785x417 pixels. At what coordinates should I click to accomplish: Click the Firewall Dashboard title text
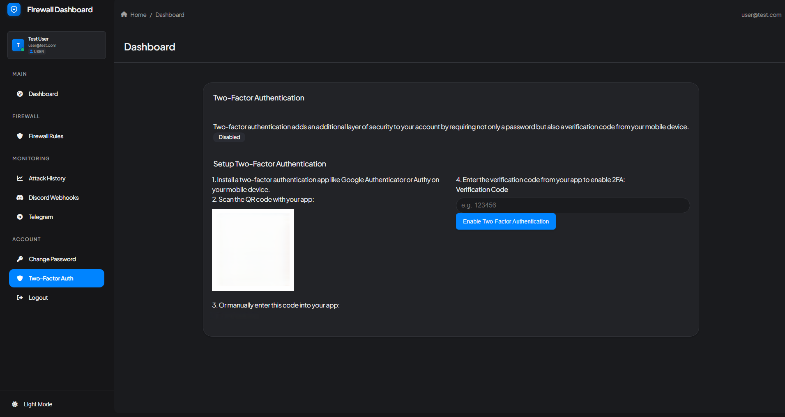(x=60, y=9)
